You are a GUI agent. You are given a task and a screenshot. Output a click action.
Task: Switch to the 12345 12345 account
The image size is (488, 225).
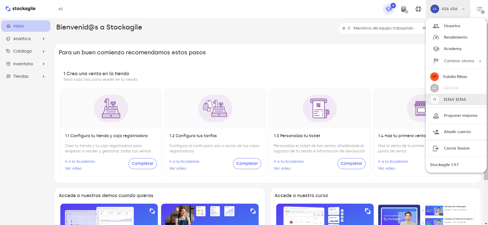click(x=456, y=100)
